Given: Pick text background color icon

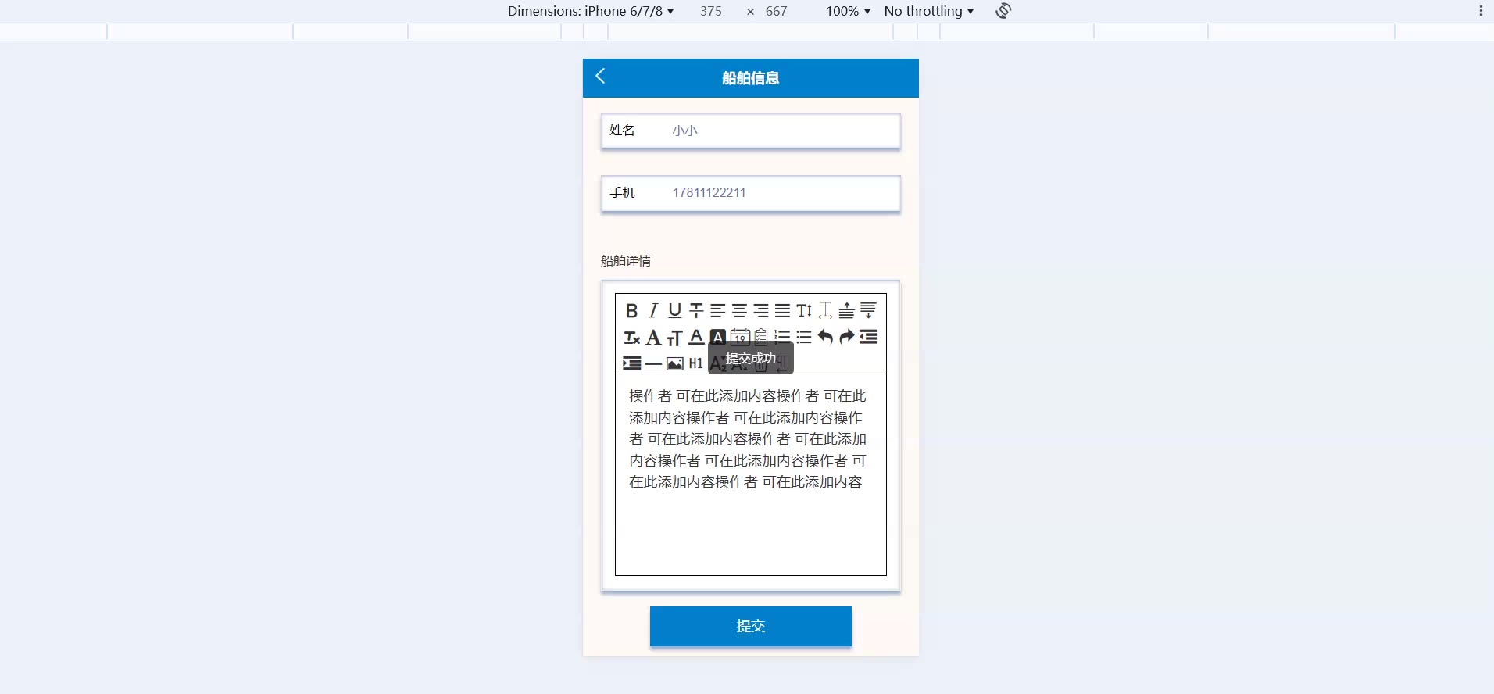Looking at the screenshot, I should [x=717, y=337].
